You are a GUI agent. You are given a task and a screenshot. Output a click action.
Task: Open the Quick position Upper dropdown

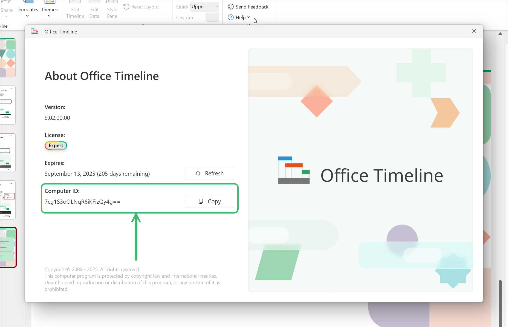pyautogui.click(x=205, y=7)
